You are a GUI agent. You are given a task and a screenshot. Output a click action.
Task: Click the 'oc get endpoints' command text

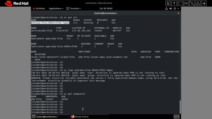[x=75, y=94]
